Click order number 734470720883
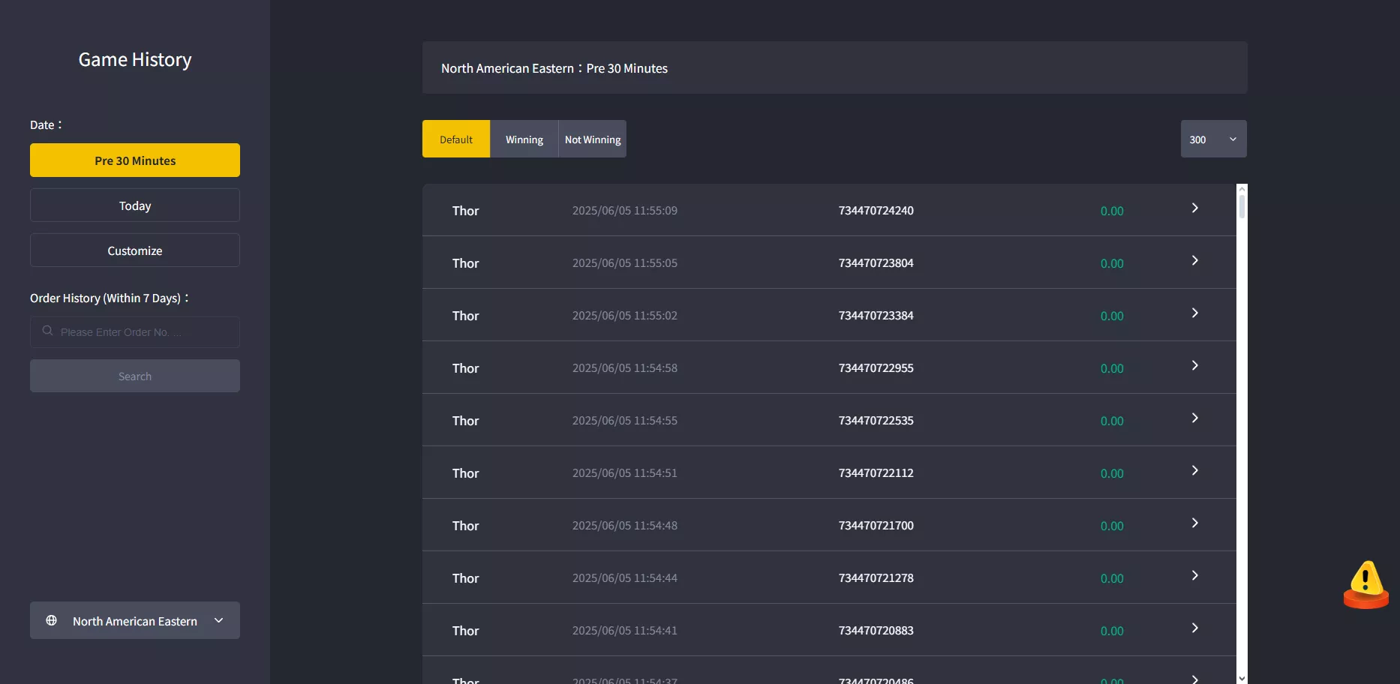Viewport: 1400px width, 684px height. pyautogui.click(x=876, y=631)
